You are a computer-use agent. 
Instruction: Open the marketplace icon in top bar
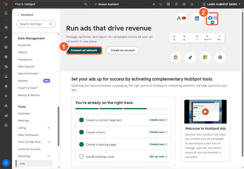pos(168,4)
